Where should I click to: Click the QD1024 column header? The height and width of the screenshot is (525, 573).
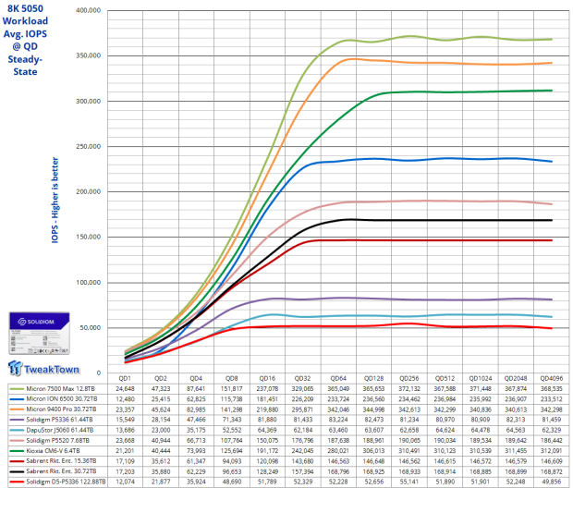481,378
